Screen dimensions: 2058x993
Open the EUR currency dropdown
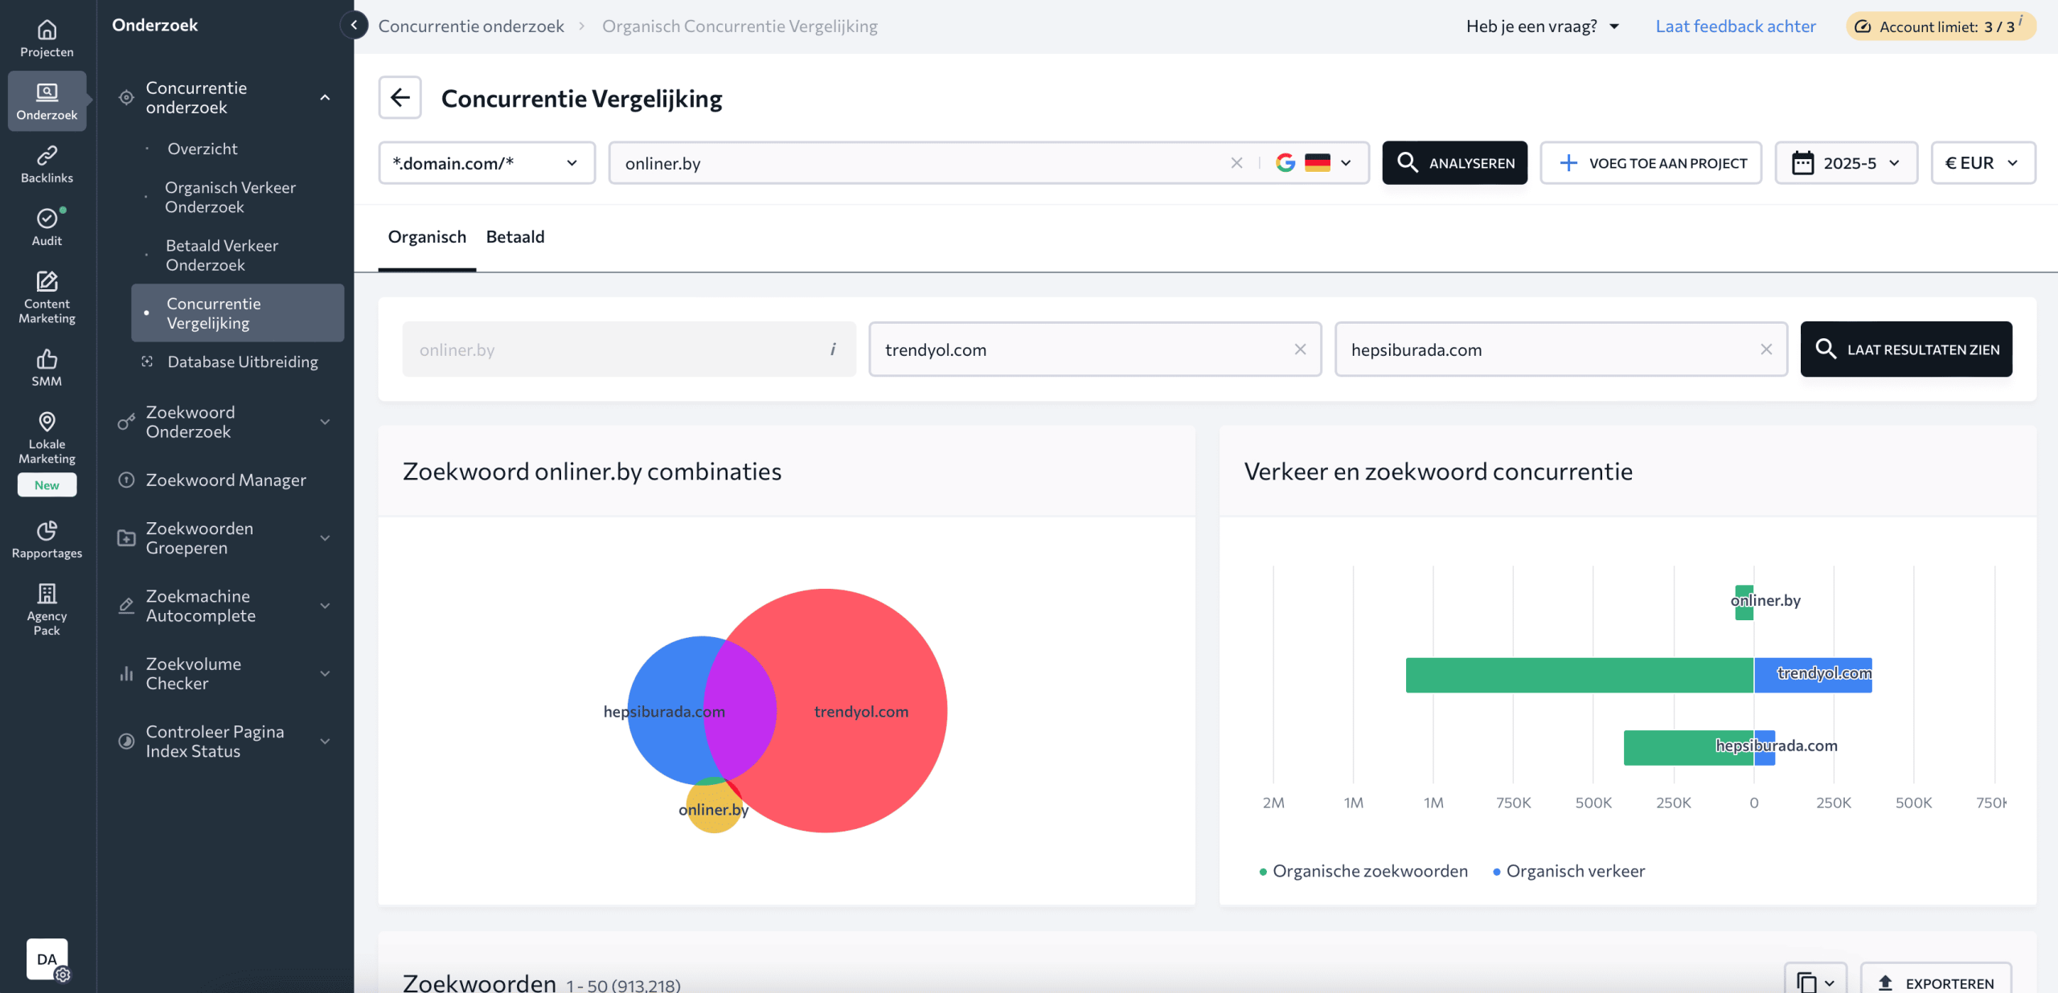click(x=1983, y=163)
